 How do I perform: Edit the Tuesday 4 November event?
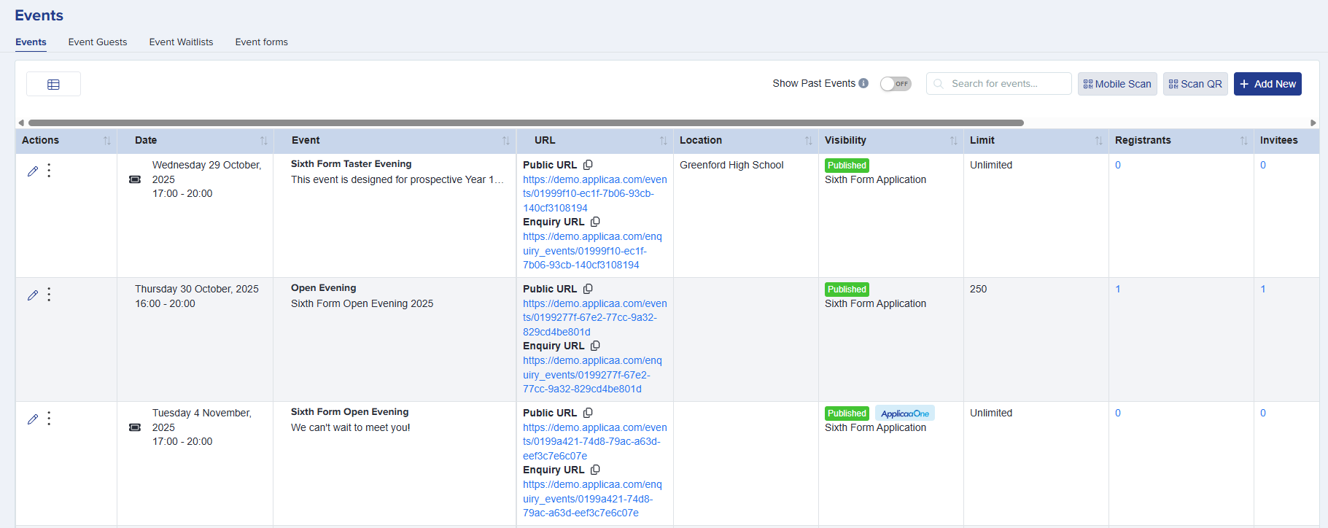click(x=33, y=419)
